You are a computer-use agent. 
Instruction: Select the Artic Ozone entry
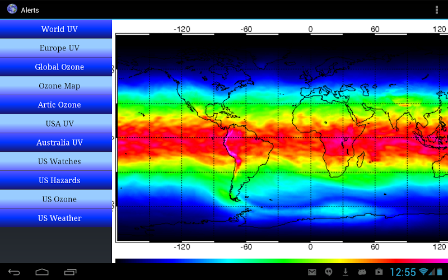pyautogui.click(x=56, y=104)
